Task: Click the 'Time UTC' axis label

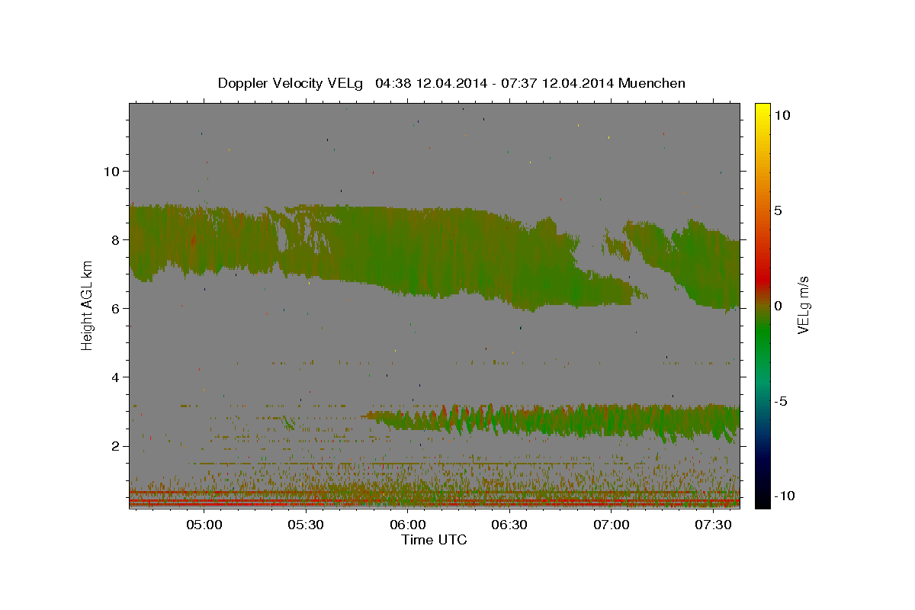Action: [x=434, y=540]
